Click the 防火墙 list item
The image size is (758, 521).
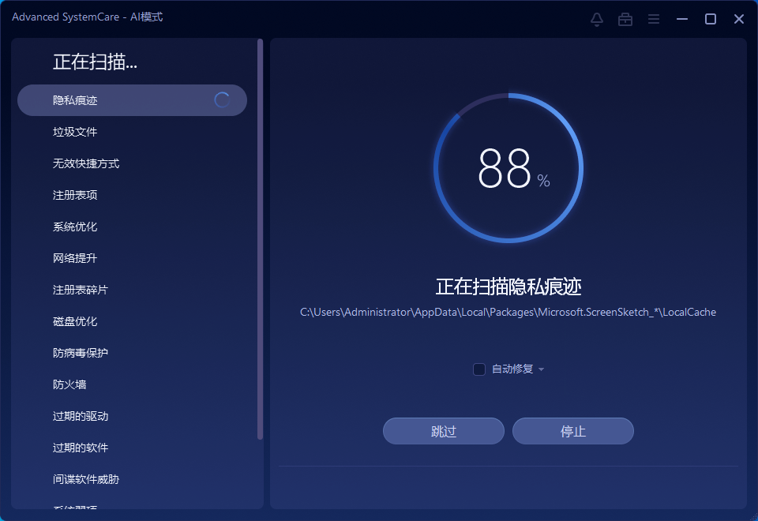pyautogui.click(x=70, y=384)
